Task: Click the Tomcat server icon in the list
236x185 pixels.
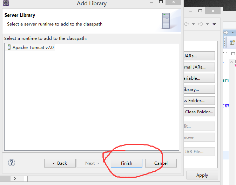Action: point(9,47)
